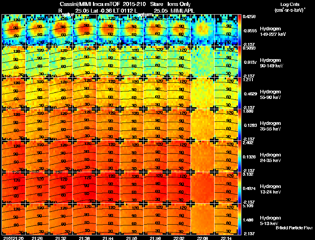Image resolution: width=315 pixels, height=240 pixels.
Task: Select the 21:44 time label
Action: pos(108,238)
